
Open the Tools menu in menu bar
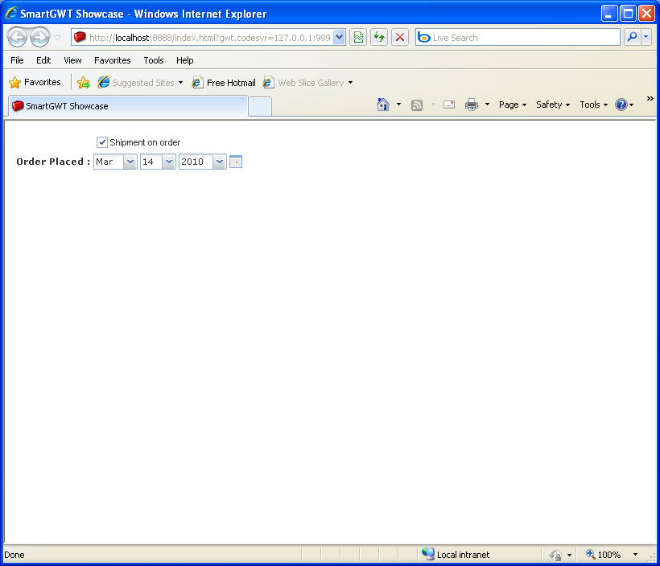tap(154, 60)
